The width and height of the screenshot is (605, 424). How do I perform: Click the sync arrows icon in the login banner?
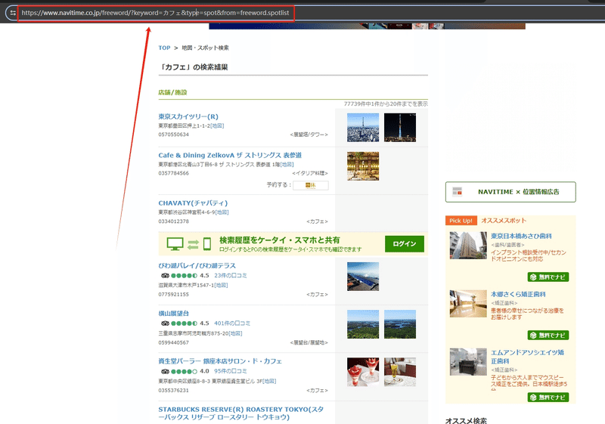194,244
